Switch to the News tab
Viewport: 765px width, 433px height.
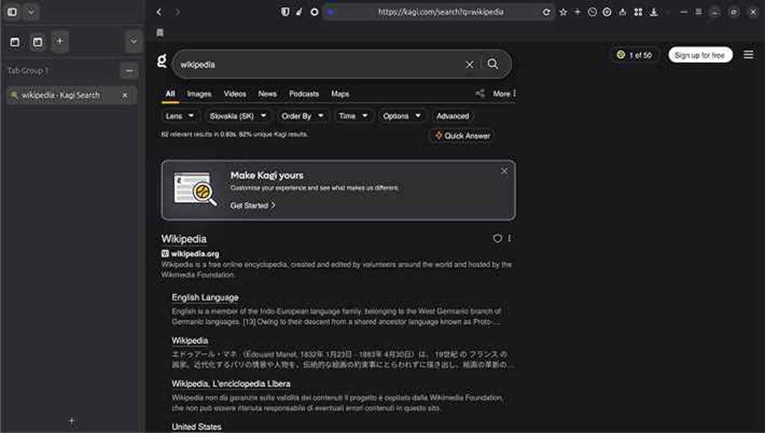267,93
